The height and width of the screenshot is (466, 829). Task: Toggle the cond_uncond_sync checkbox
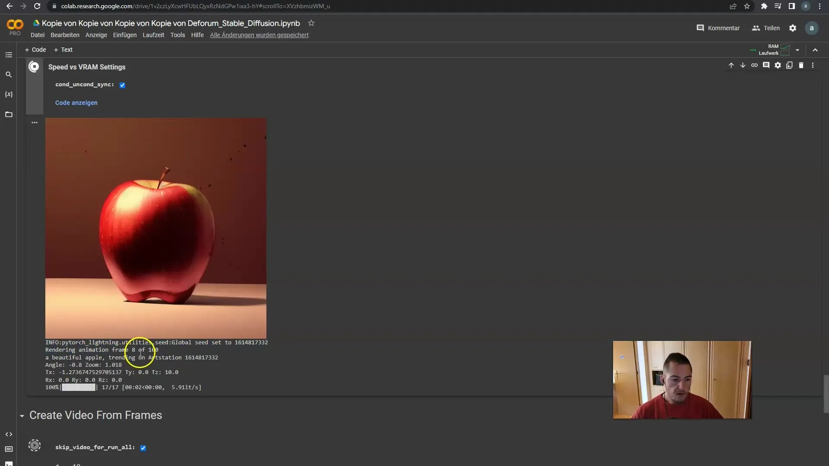coord(123,85)
